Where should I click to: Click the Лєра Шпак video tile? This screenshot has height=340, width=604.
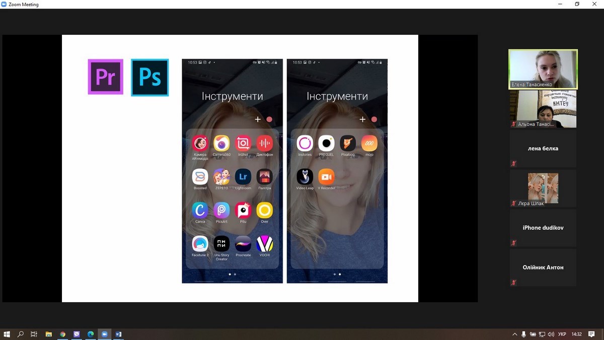[x=543, y=188]
